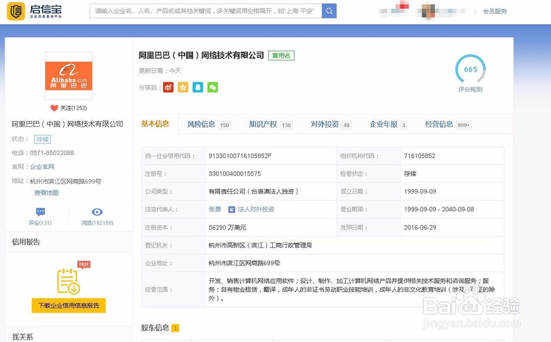Click credit code 91330100716105852F

pyautogui.click(x=240, y=156)
